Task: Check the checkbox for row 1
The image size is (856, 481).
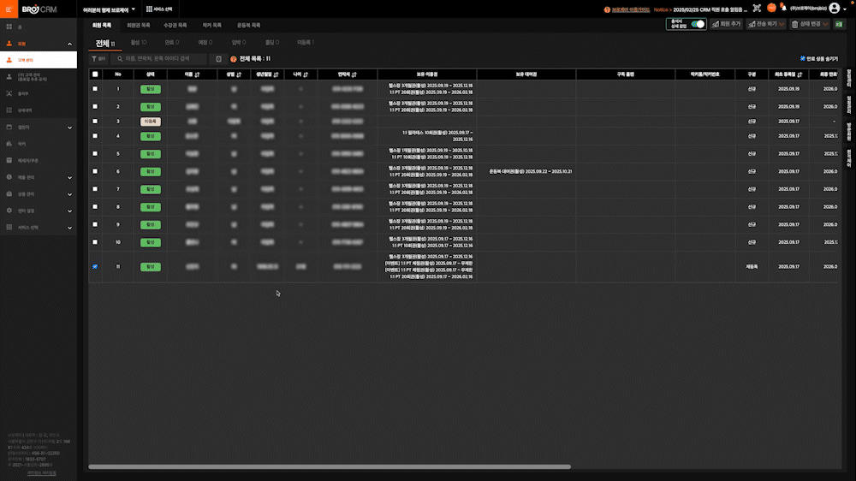Action: (95, 88)
